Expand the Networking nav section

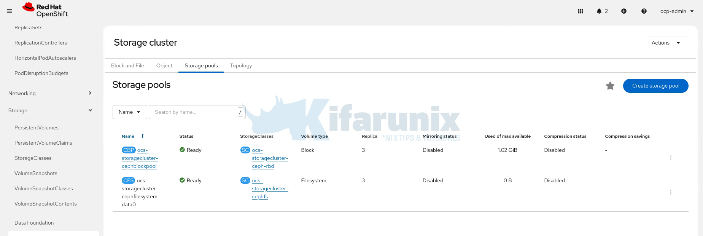click(x=50, y=93)
